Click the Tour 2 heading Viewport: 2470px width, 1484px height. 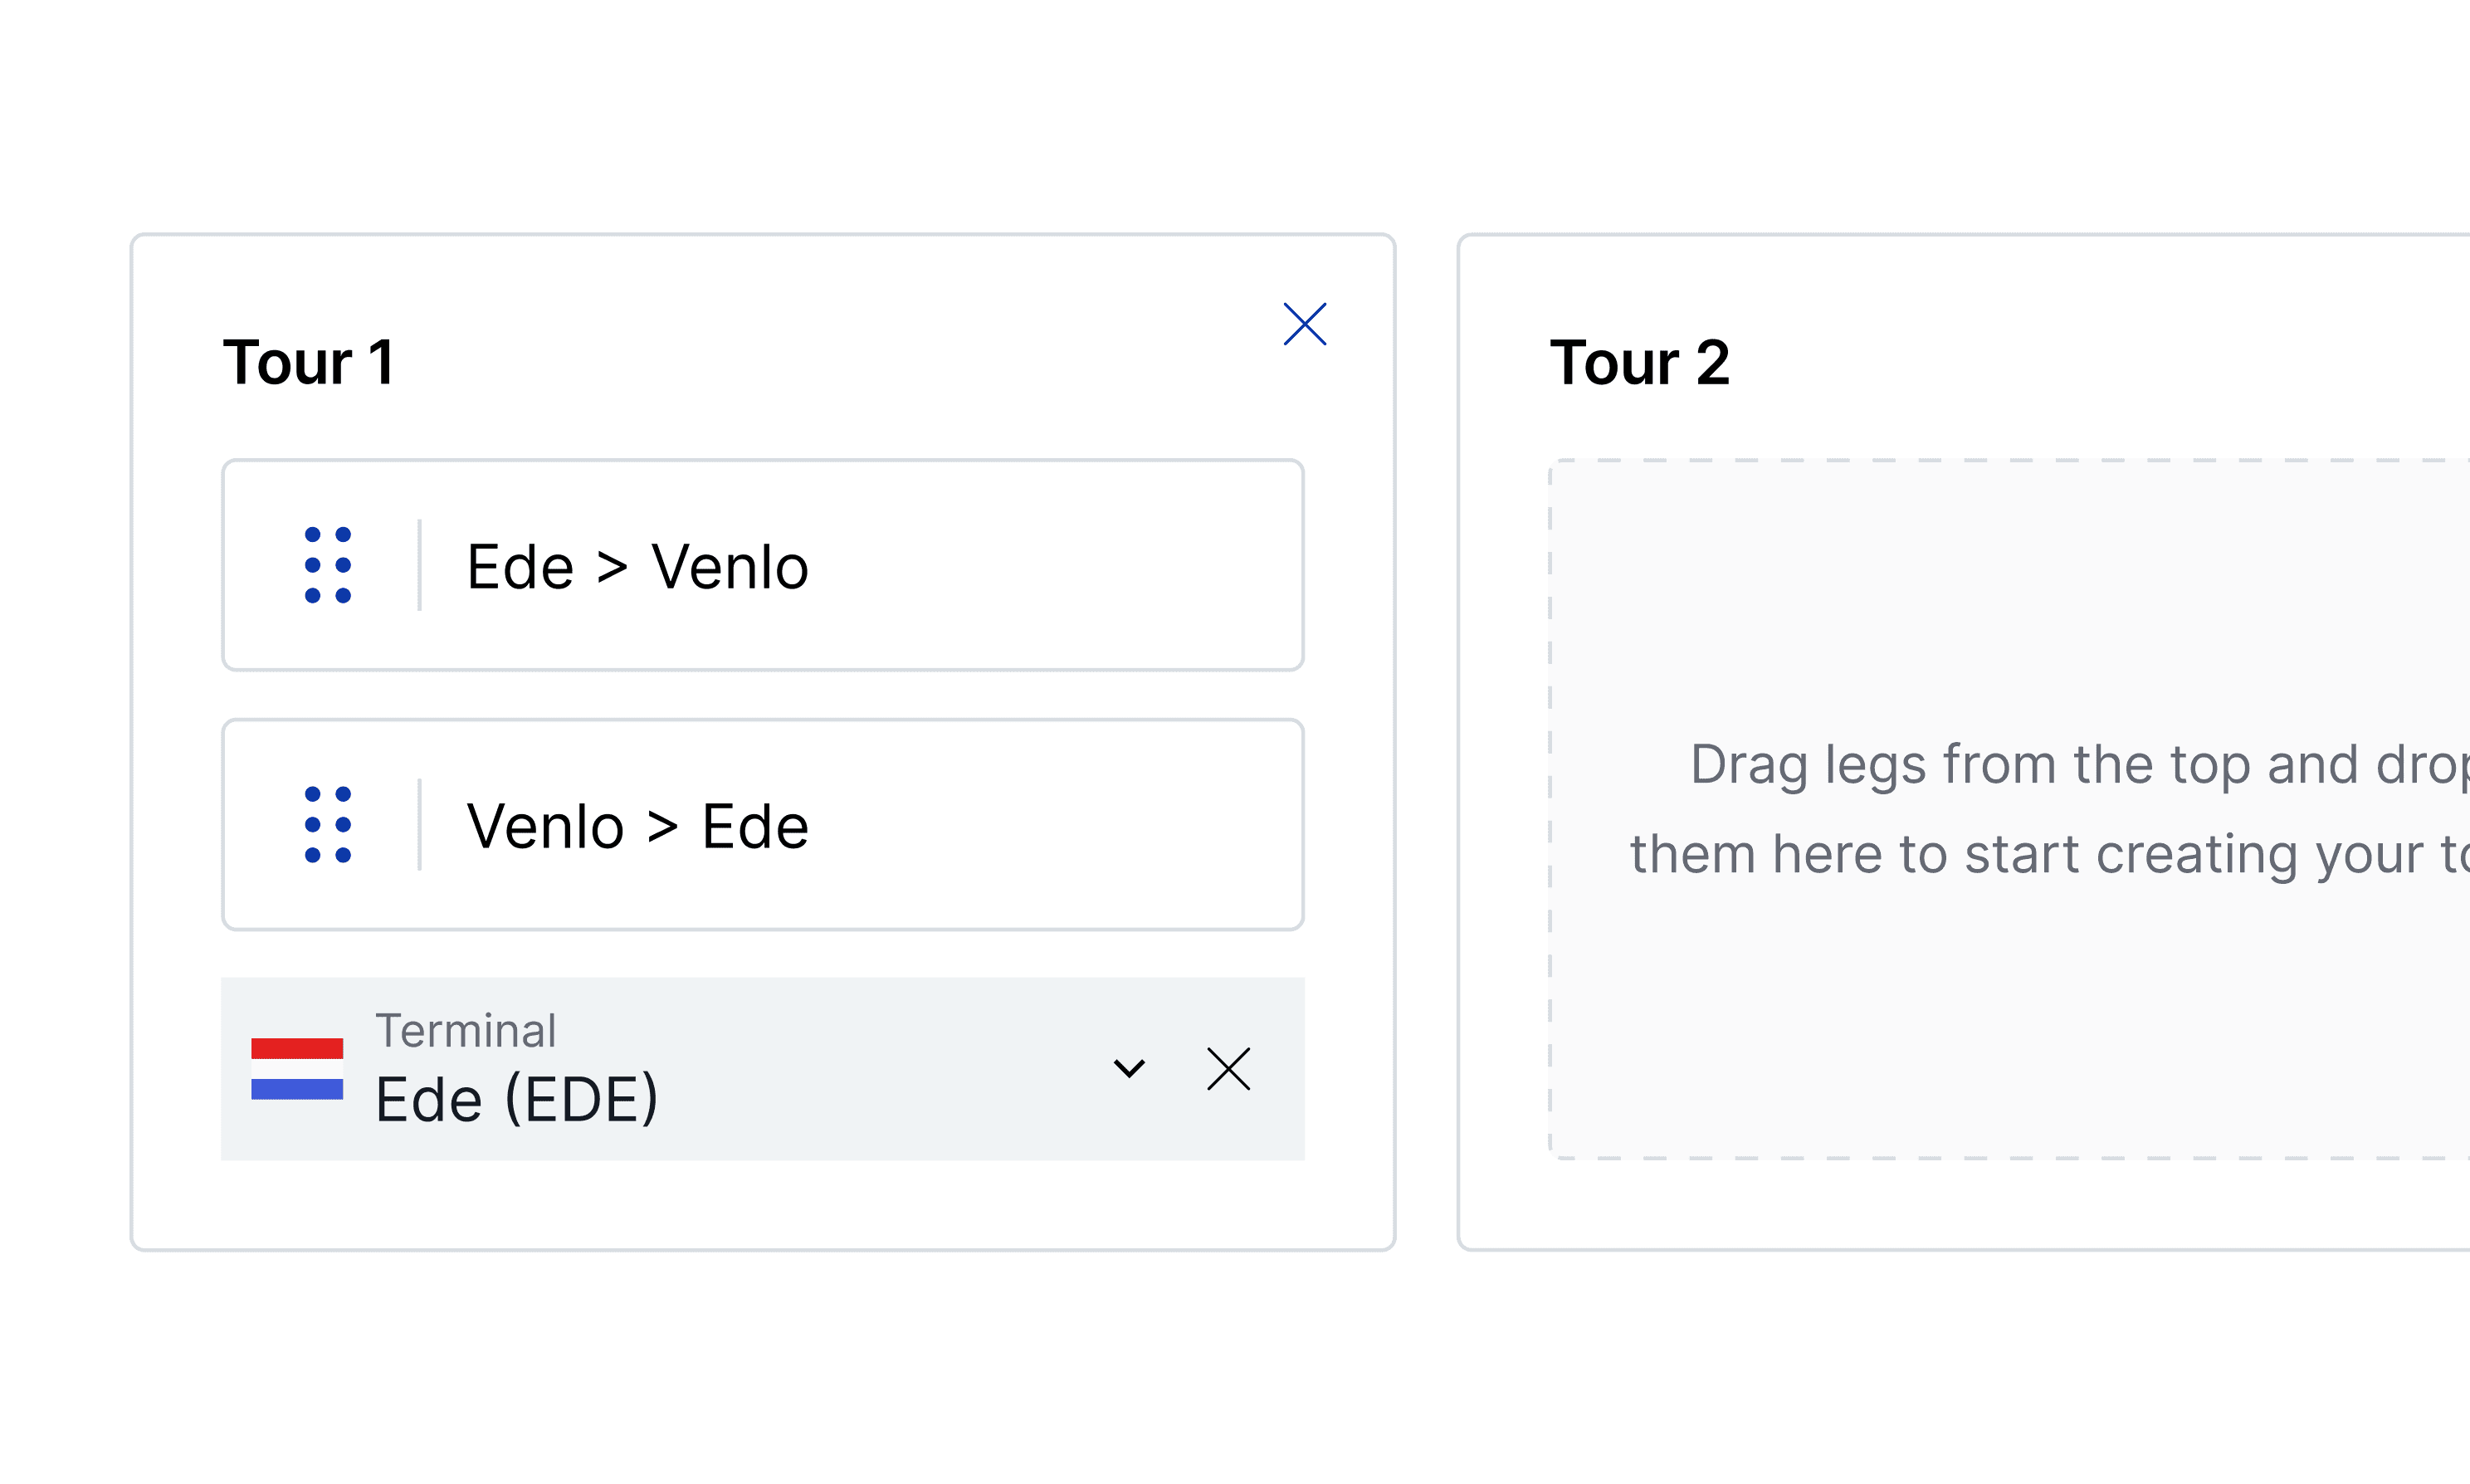(x=1639, y=362)
